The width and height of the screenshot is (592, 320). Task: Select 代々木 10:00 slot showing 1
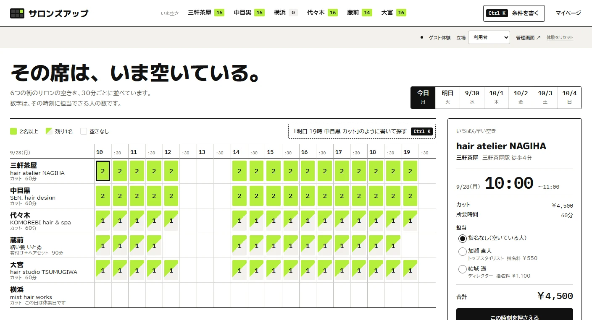click(x=103, y=221)
